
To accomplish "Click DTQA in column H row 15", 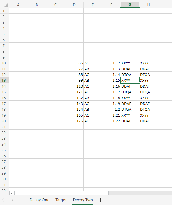I will pos(149,92).
